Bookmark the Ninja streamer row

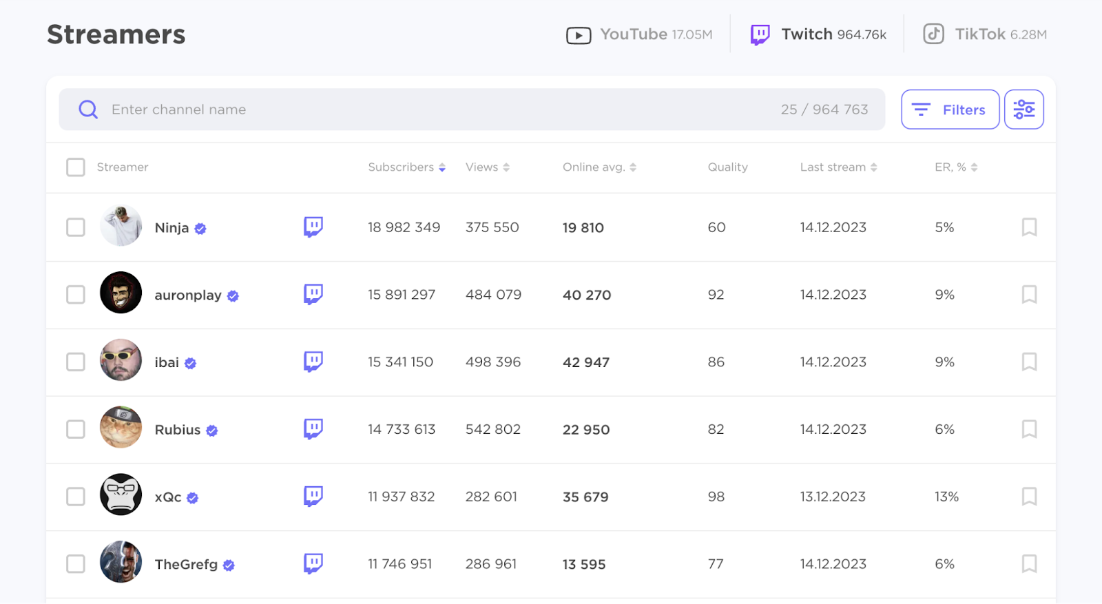coord(1029,227)
